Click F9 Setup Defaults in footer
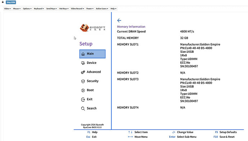 click(226, 132)
